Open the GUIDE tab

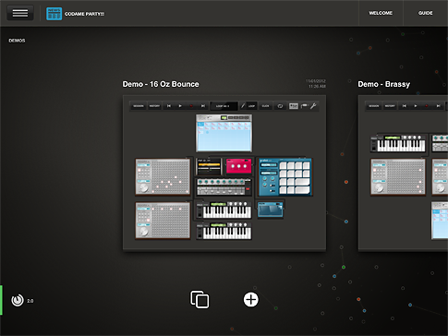point(425,13)
